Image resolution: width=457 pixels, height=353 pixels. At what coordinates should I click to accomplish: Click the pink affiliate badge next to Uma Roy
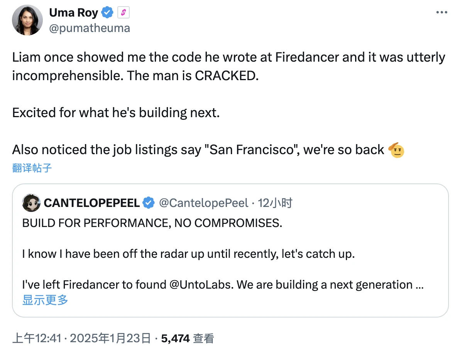(123, 13)
